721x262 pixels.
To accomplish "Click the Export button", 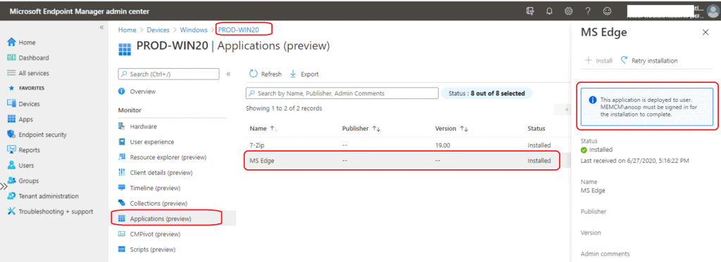I will [304, 74].
